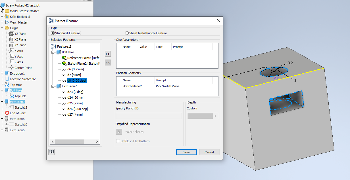Viewport: 350px width, 180px height.
Task: Open the Depth Custom dropdown
Action: tap(215, 116)
